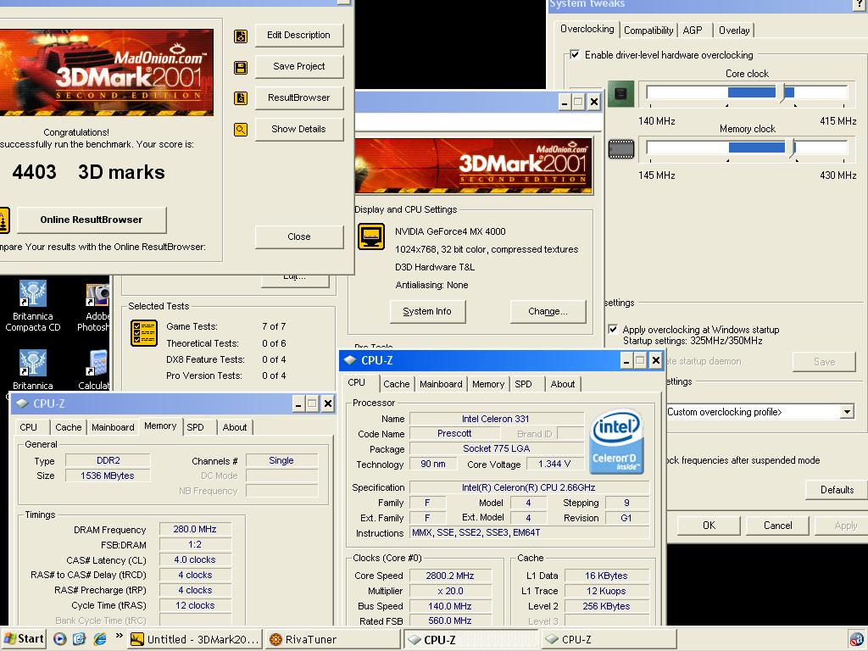Open the Start menu
Viewport: 868px width, 651px height.
click(x=24, y=639)
